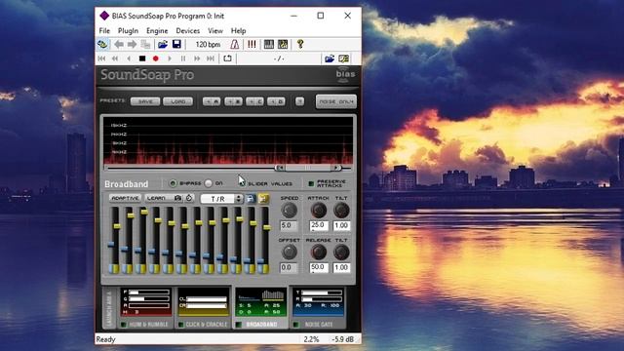Click the Learn button
Image resolution: width=624 pixels, height=351 pixels.
coord(157,198)
